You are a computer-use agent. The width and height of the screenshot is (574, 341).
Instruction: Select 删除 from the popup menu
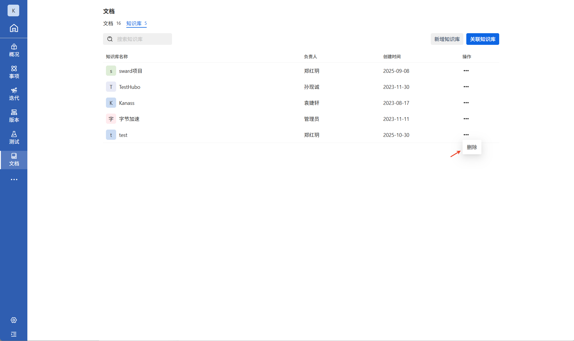pyautogui.click(x=472, y=147)
